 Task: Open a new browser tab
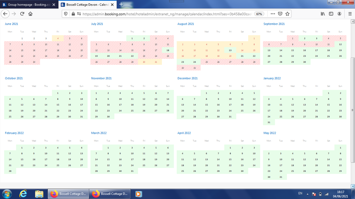click(x=121, y=4)
